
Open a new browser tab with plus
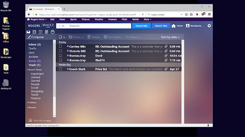[64, 9]
